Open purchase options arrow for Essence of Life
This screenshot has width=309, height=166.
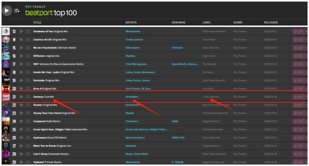[306, 39]
